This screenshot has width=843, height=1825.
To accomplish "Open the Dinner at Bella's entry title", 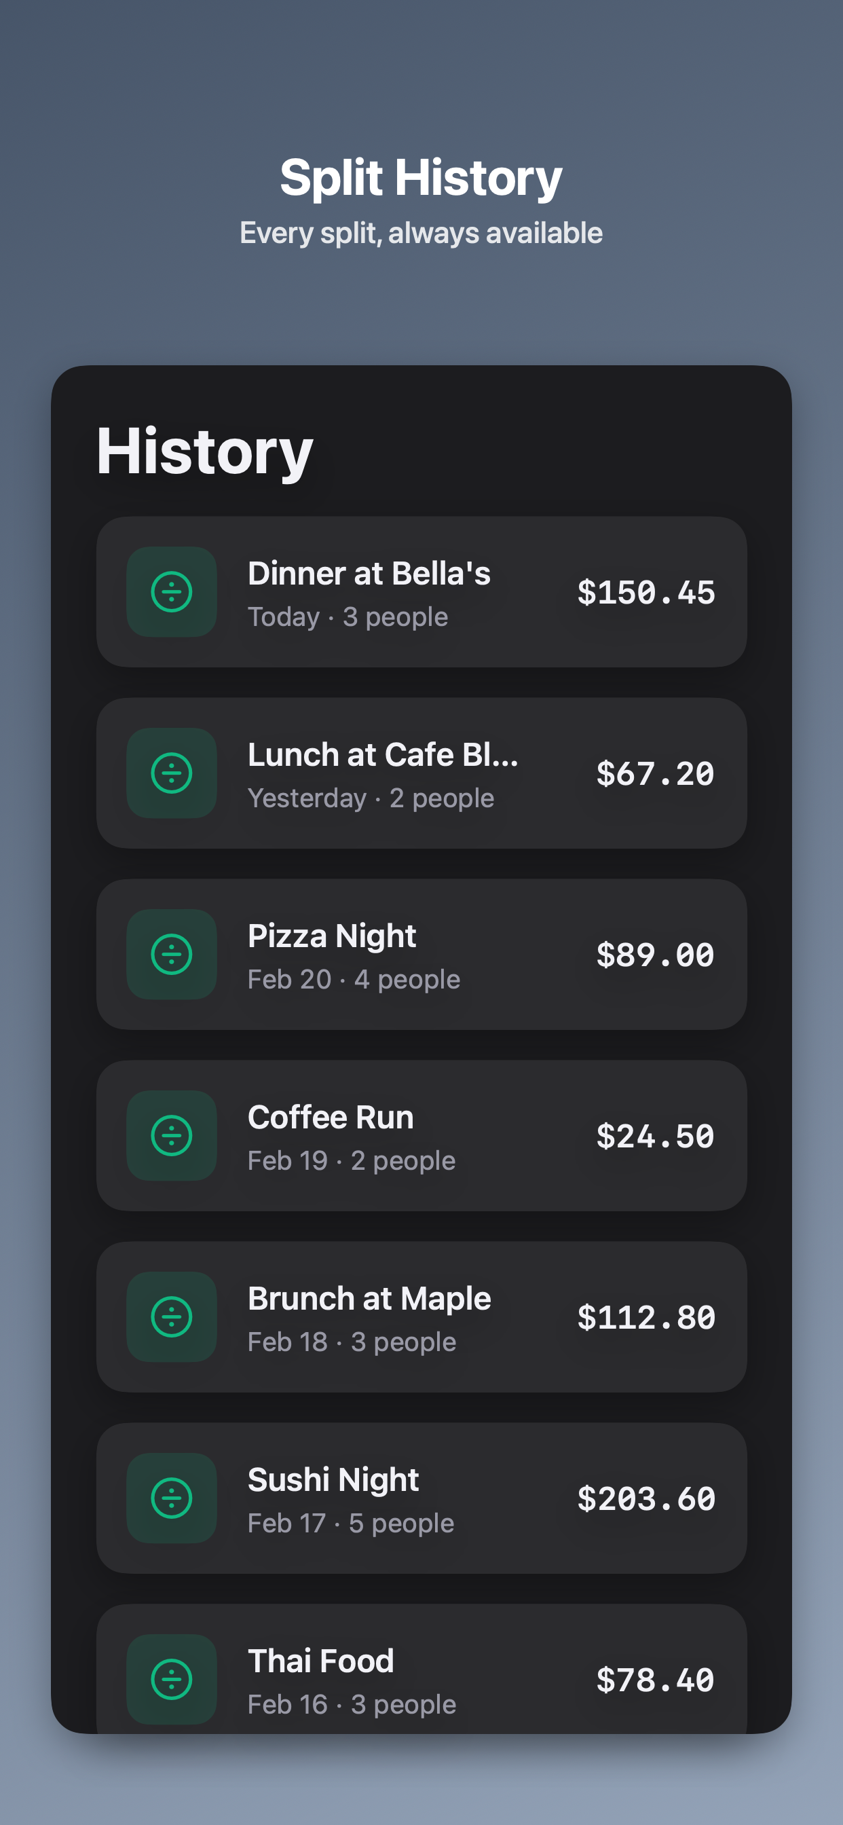I will [369, 573].
